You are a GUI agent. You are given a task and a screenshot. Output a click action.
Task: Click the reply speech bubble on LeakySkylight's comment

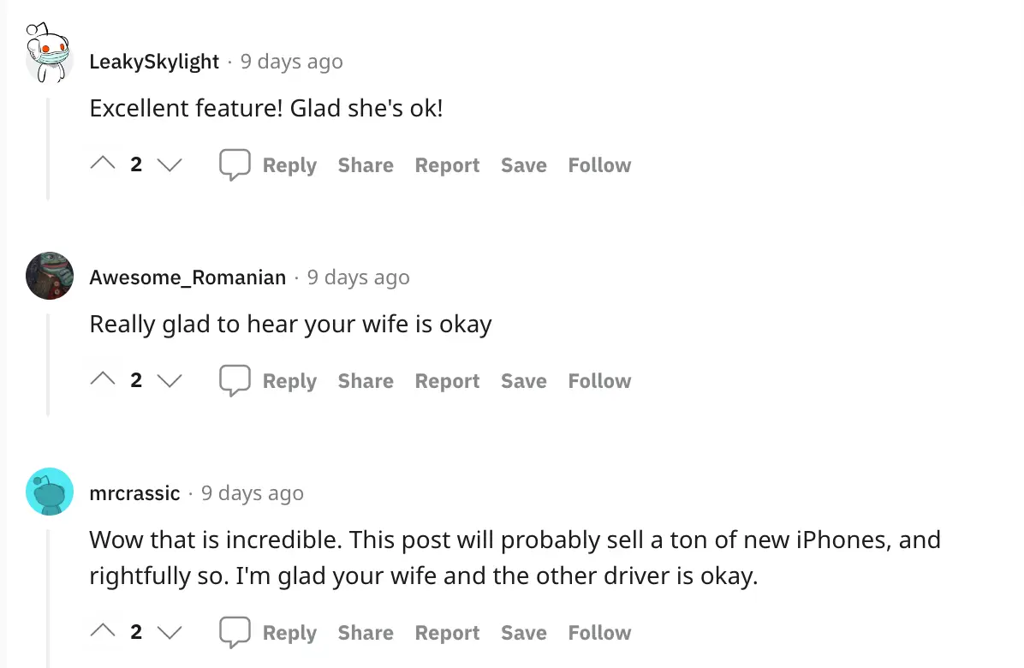235,164
